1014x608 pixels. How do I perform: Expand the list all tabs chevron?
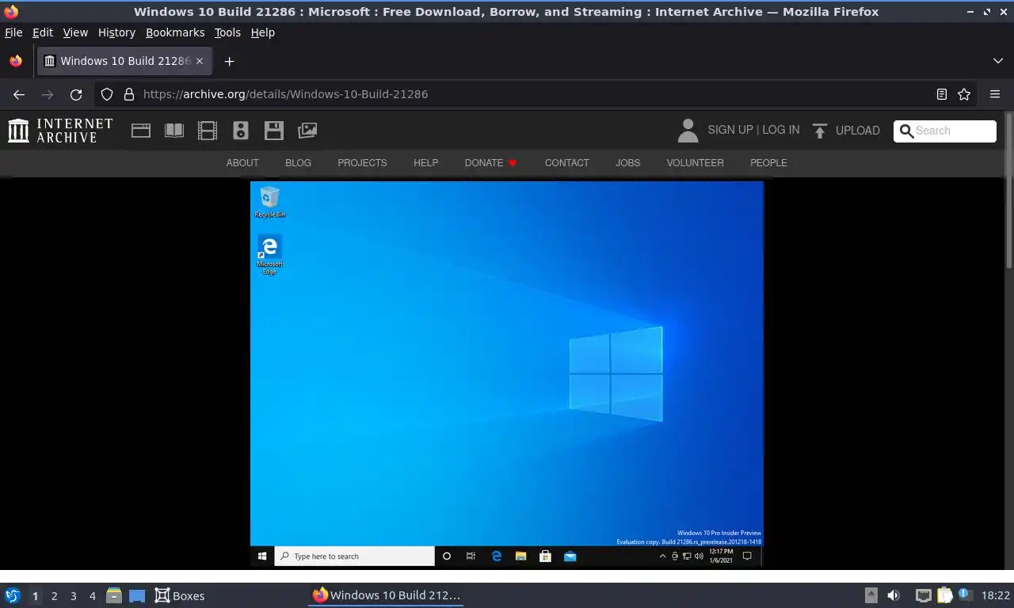pos(998,61)
